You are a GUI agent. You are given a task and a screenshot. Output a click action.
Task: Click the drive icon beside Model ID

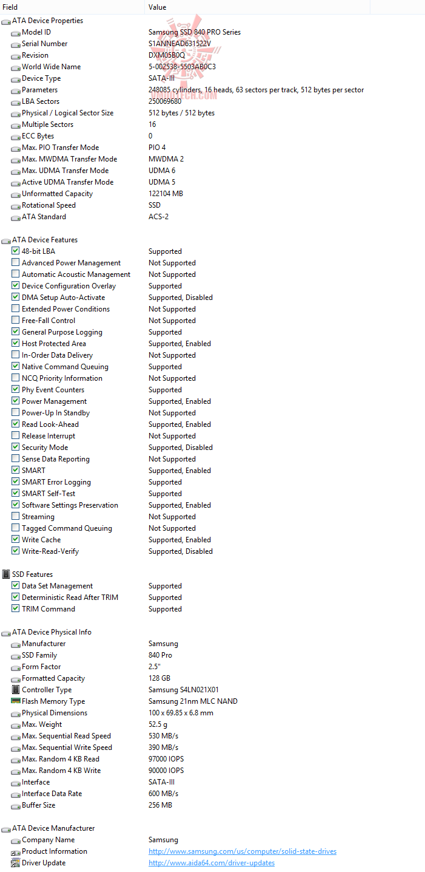click(x=16, y=33)
